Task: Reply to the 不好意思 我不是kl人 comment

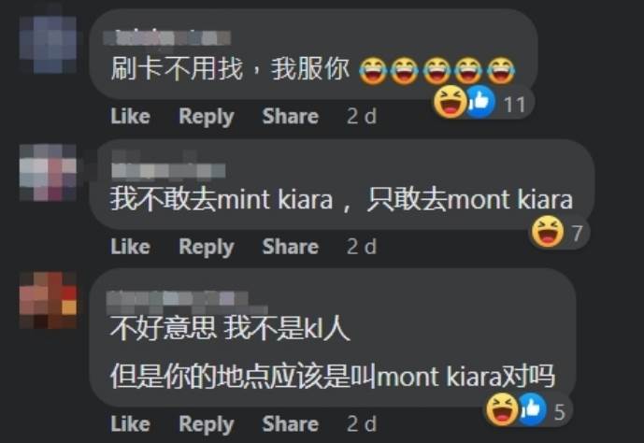Action: (x=207, y=424)
